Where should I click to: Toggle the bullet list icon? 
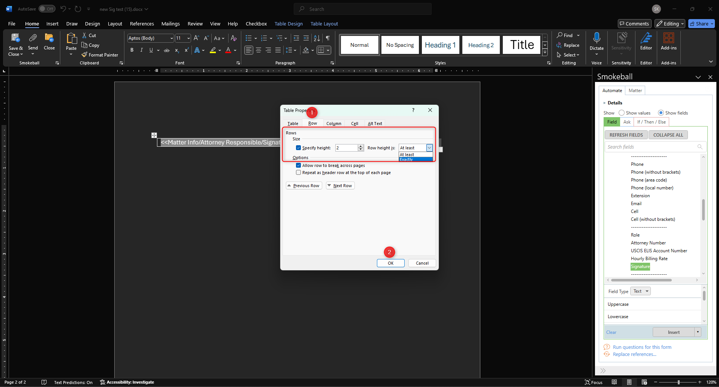pyautogui.click(x=248, y=38)
